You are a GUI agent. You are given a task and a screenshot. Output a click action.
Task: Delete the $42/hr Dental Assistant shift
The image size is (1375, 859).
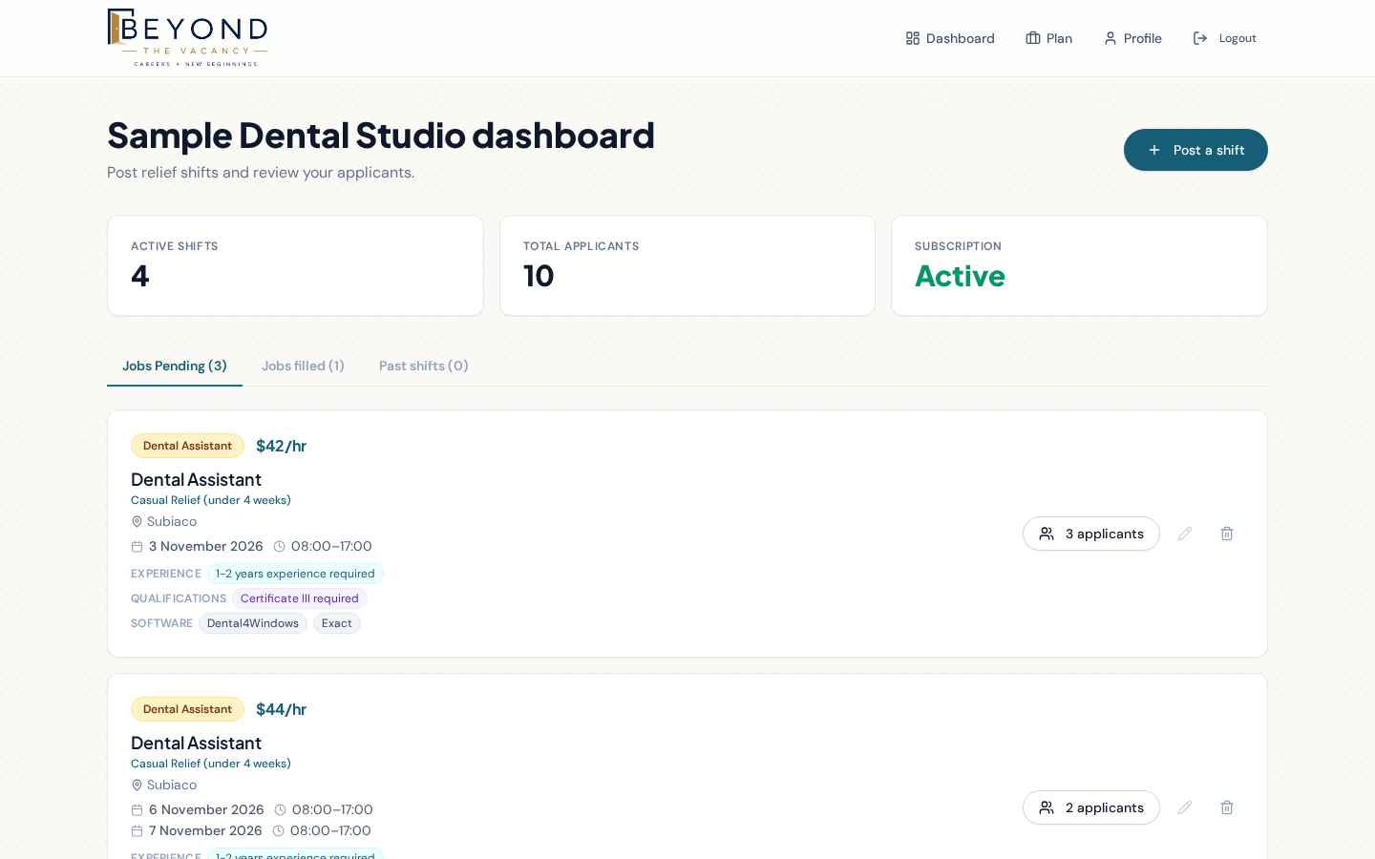point(1227,534)
